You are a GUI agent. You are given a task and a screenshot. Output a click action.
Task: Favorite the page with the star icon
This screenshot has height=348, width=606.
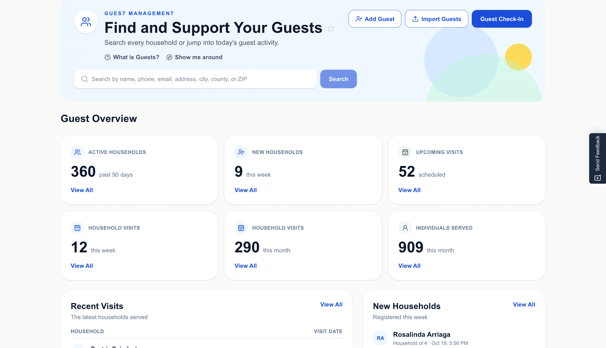click(x=331, y=28)
